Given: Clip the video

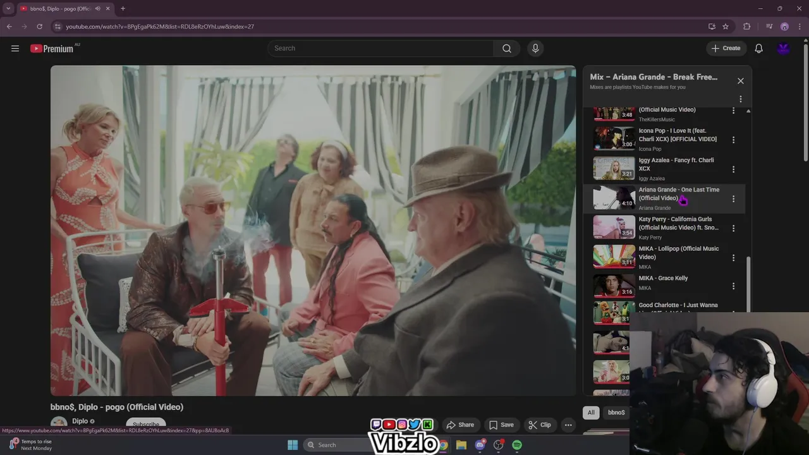Looking at the screenshot, I should click(x=540, y=425).
